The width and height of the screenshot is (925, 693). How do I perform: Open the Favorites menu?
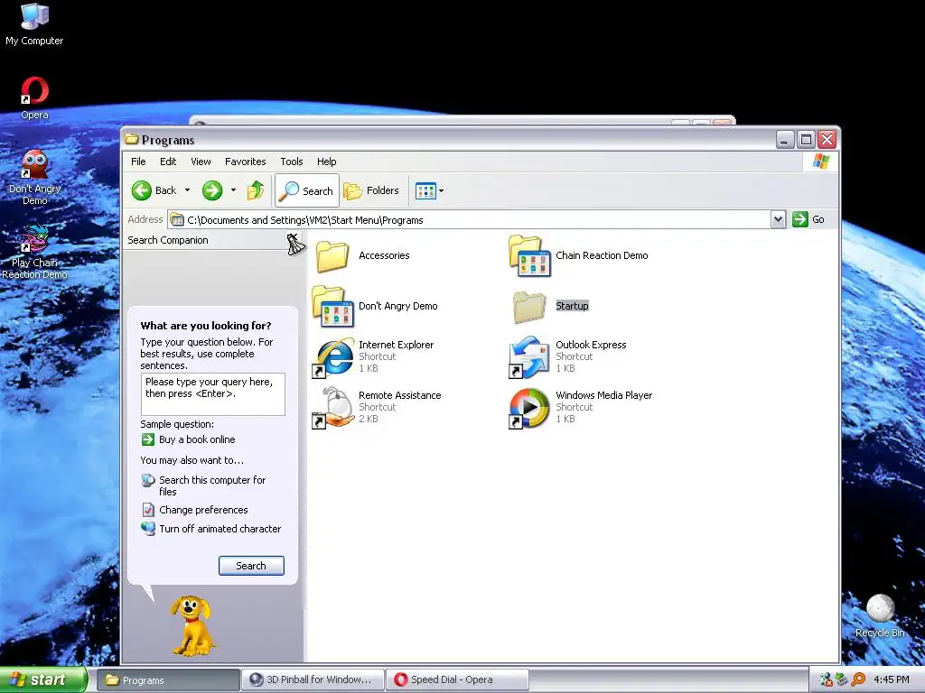(x=246, y=162)
